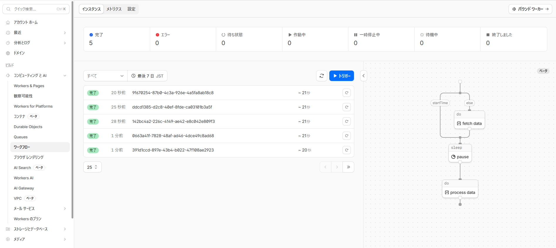Open the 最後 7 日 time range selector
The image size is (556, 248).
[x=147, y=76]
